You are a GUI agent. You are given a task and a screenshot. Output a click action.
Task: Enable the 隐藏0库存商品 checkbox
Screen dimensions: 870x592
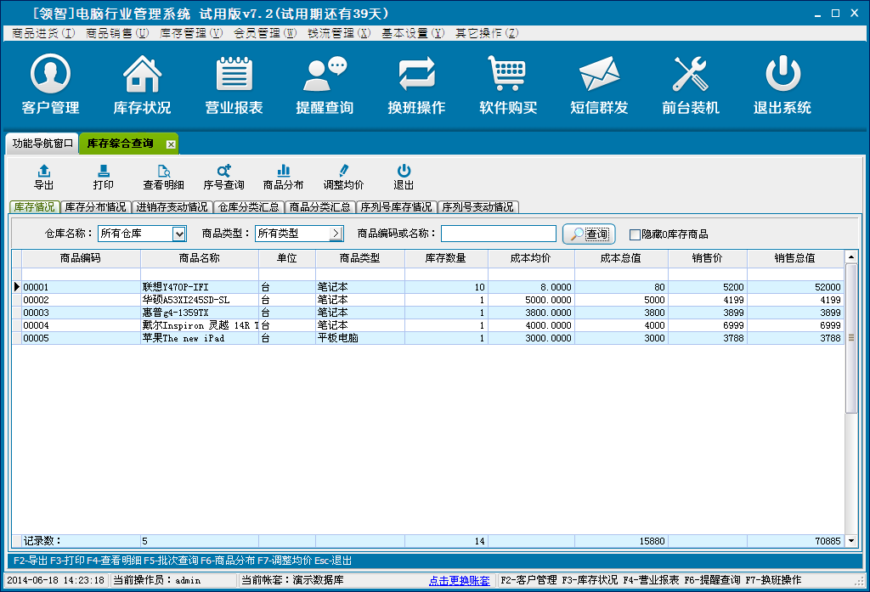pos(635,234)
